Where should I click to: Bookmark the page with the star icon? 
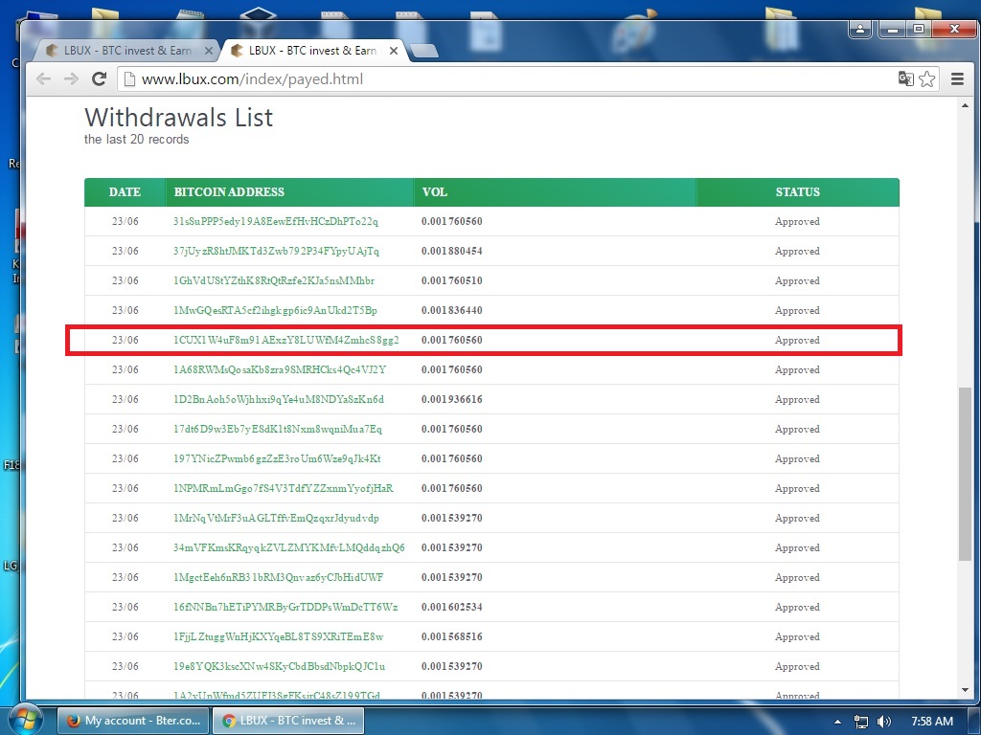click(927, 78)
